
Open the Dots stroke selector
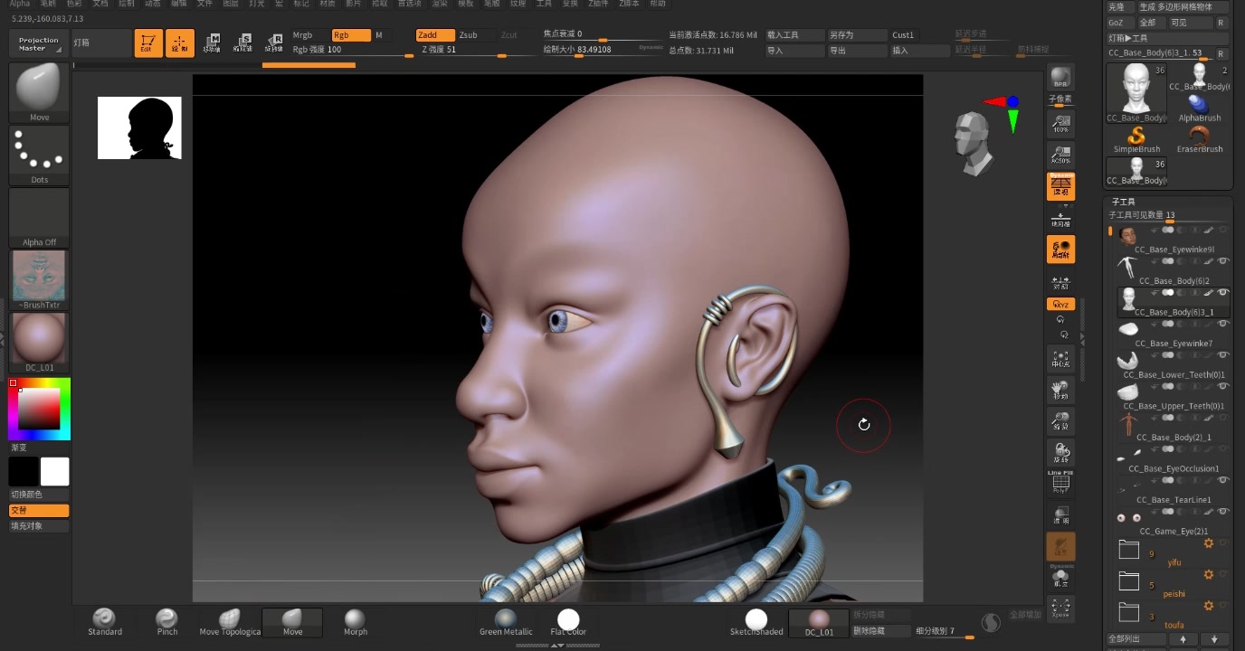(x=39, y=156)
